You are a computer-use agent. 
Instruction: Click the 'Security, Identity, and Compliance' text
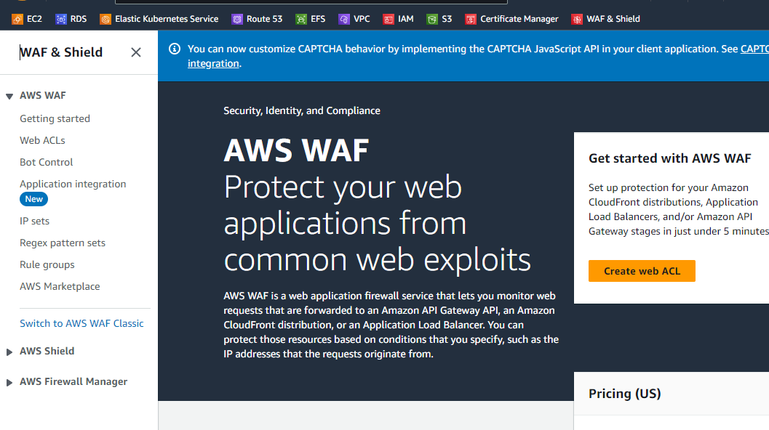[302, 110]
